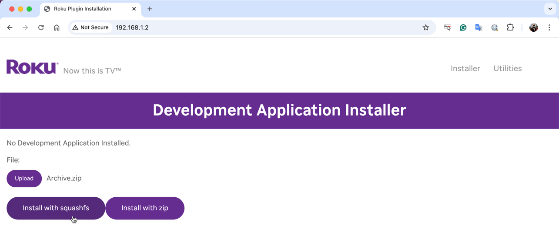Open the Extensions puzzle-piece menu

pos(511,27)
